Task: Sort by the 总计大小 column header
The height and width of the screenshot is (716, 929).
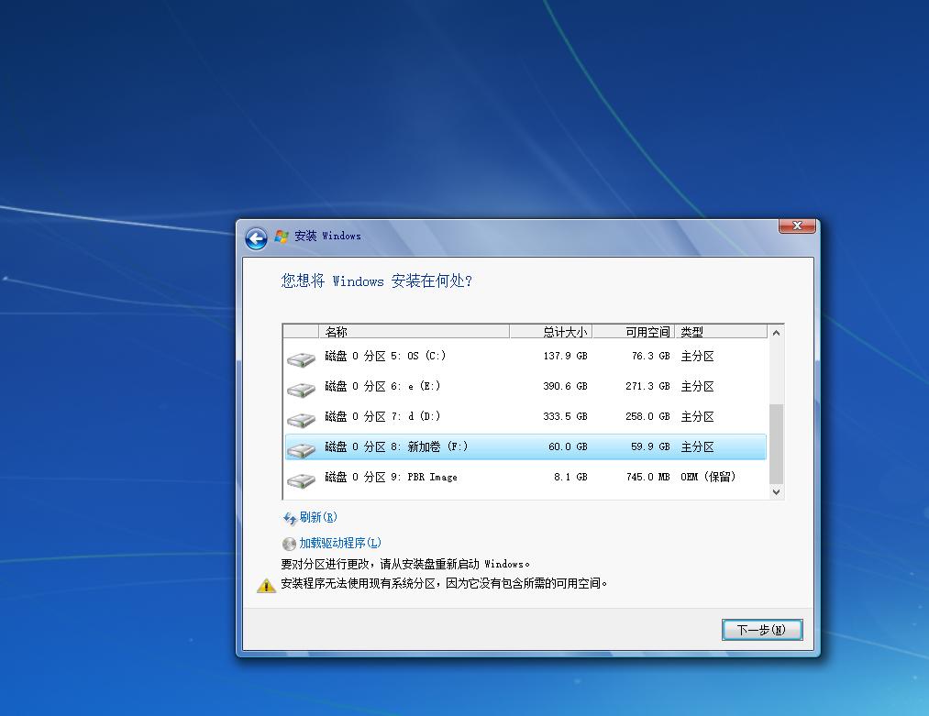Action: pos(551,332)
